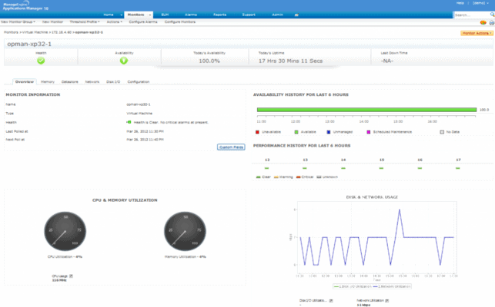The height and width of the screenshot is (307, 495).
Task: Click performance status marker for hour 12
Action: tap(267, 168)
